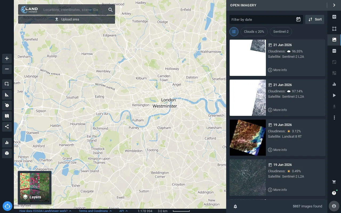This screenshot has width=341, height=213.
Task: Select the 97.14% cloudiness scene thumbnail
Action: click(x=248, y=98)
